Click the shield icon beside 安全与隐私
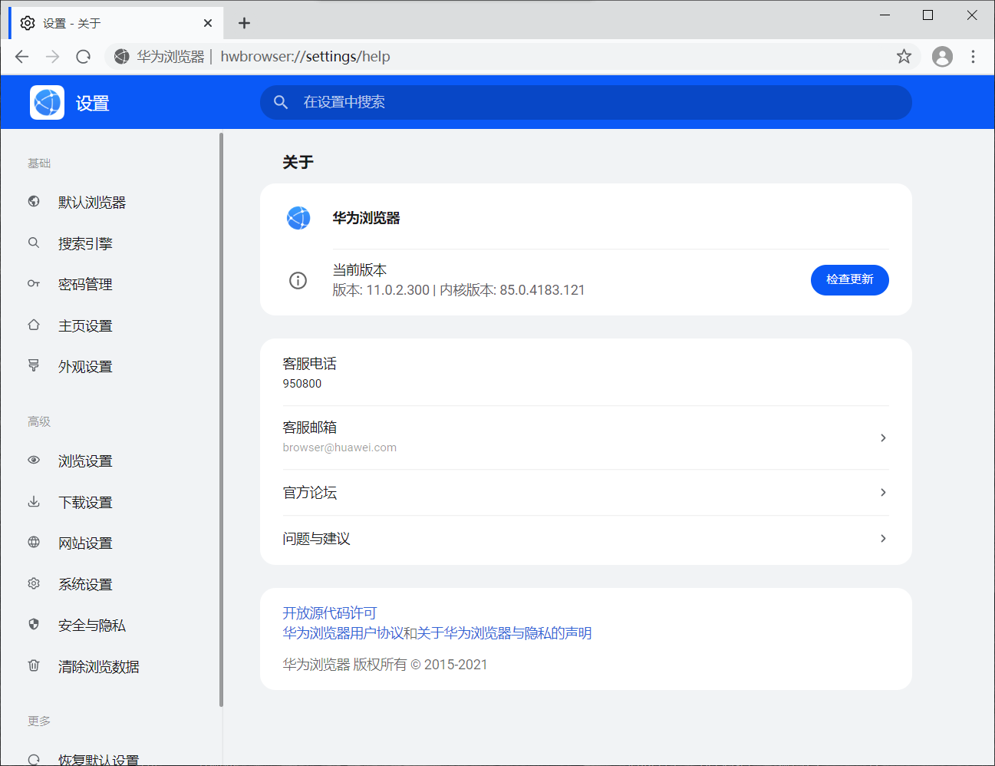This screenshot has width=995, height=766. coord(34,624)
